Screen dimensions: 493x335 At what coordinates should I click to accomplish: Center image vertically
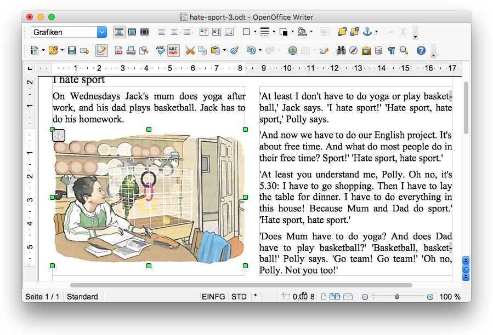[x=217, y=32]
